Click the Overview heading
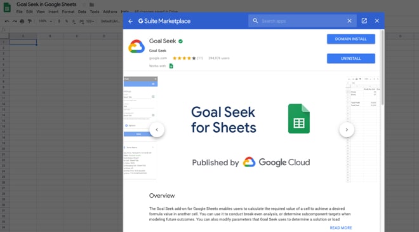This screenshot has height=232, width=419. [x=162, y=196]
